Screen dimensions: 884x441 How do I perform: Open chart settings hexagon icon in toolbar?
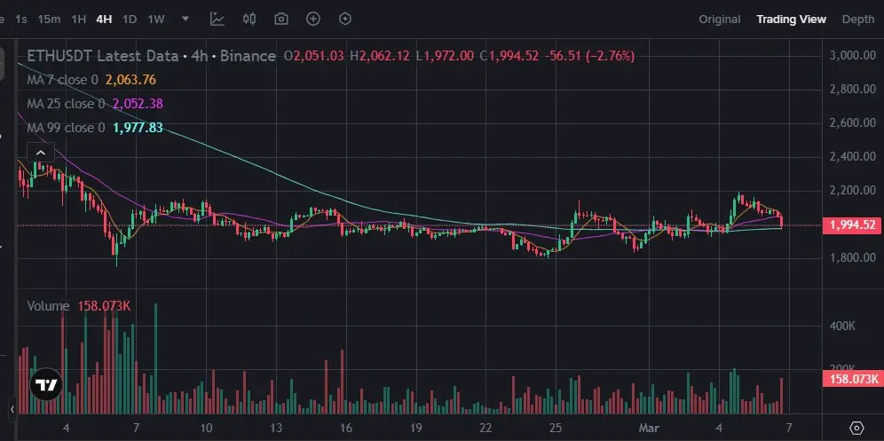tap(345, 20)
